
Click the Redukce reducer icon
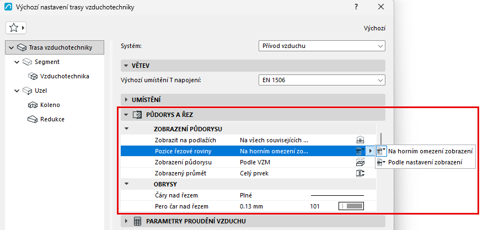coord(33,119)
